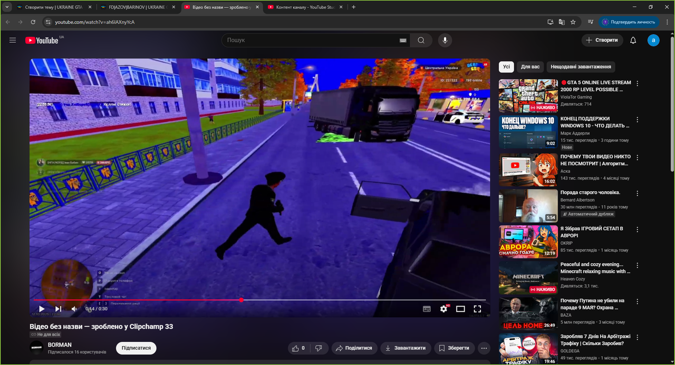The height and width of the screenshot is (365, 675).
Task: Click the red progress scrubber dot
Action: pyautogui.click(x=241, y=300)
